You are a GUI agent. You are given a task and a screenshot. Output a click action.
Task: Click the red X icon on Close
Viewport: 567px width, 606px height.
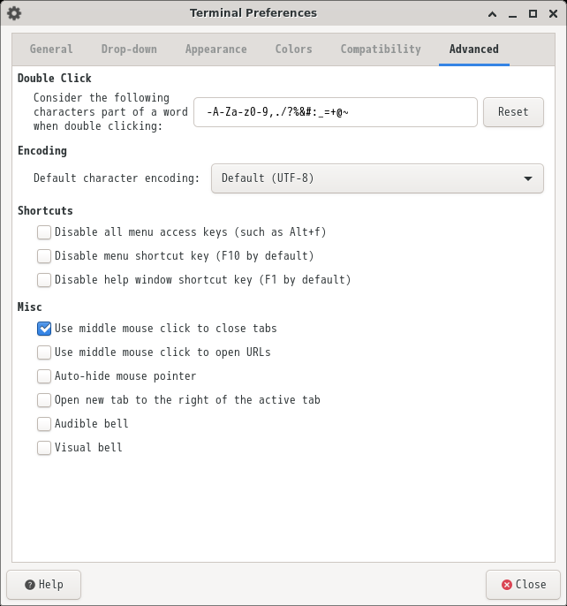507,585
